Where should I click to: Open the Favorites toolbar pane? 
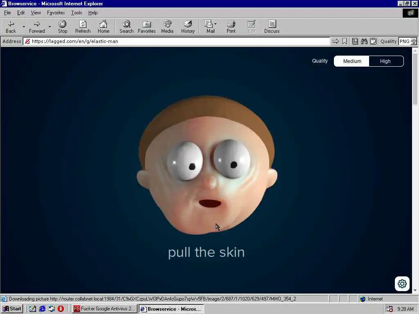pyautogui.click(x=147, y=27)
